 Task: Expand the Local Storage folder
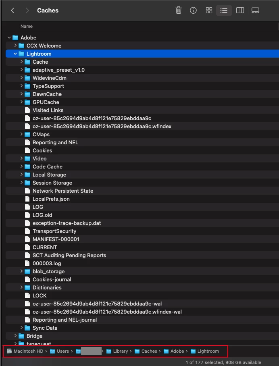click(21, 175)
